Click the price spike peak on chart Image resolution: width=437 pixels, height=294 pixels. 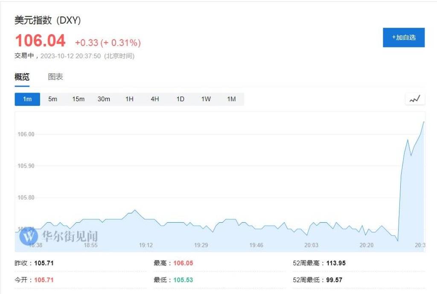click(424, 122)
